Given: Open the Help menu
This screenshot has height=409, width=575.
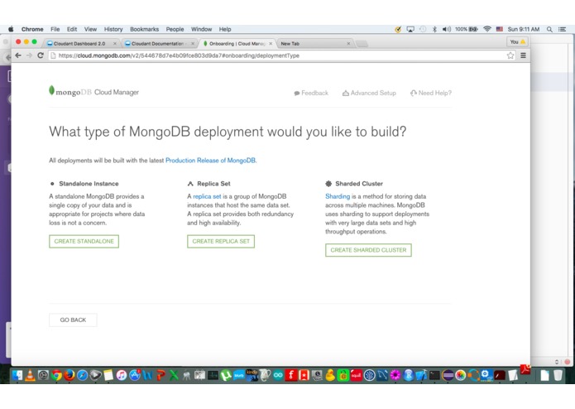Looking at the screenshot, I should click(225, 29).
